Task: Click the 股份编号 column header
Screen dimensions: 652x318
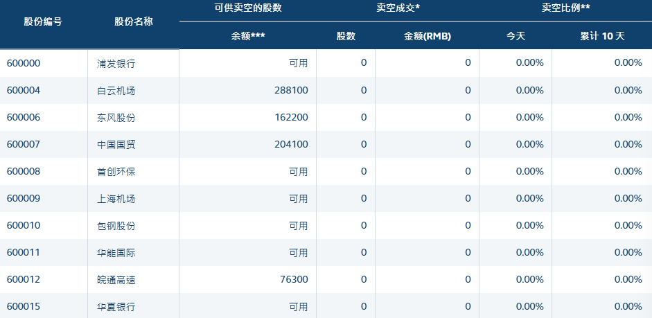Action: click(x=43, y=22)
